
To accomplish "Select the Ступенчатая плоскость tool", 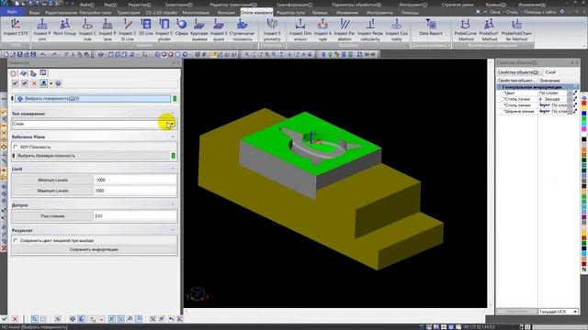I will 242,29.
